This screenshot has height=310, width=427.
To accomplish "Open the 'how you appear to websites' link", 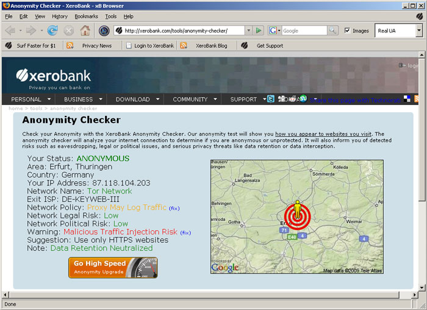I will [323, 134].
